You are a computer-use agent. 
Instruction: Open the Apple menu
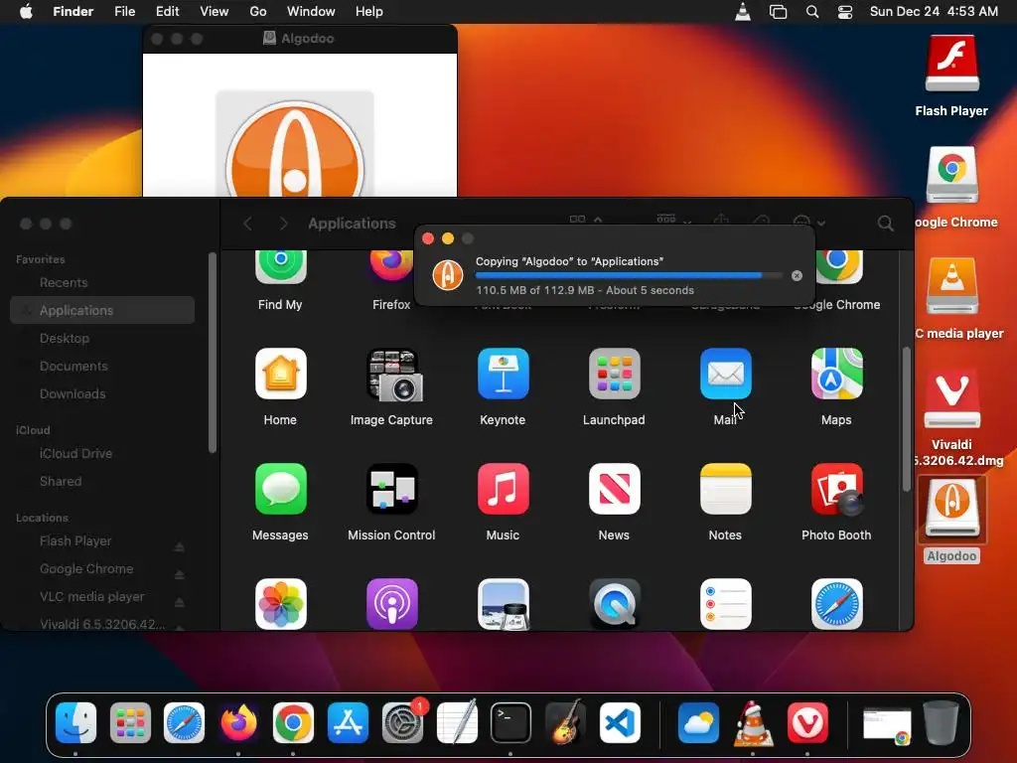26,12
